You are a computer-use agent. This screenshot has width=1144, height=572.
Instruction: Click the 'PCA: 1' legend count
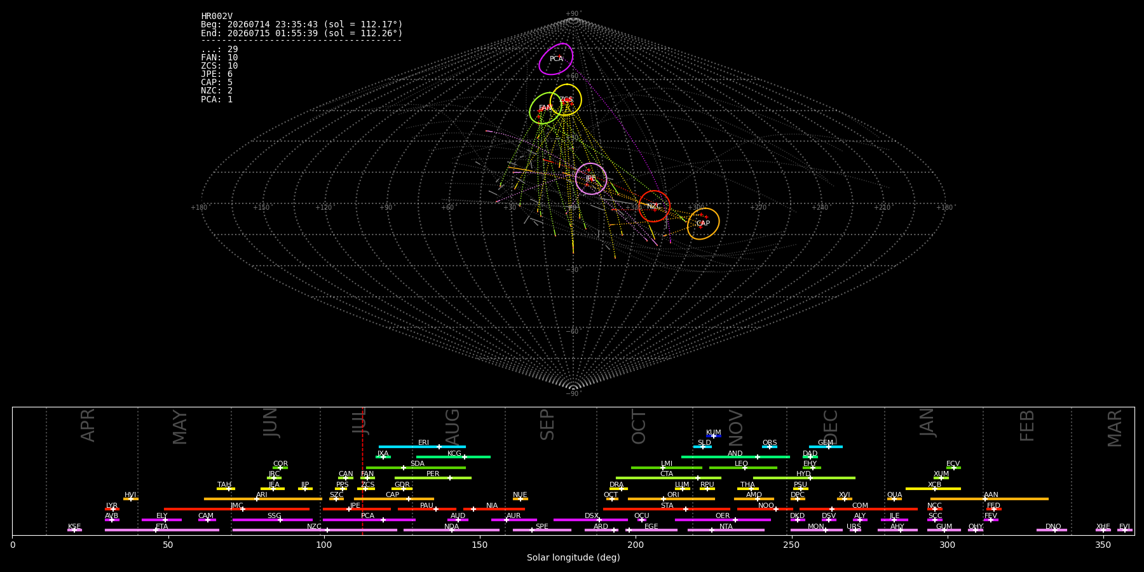[217, 99]
